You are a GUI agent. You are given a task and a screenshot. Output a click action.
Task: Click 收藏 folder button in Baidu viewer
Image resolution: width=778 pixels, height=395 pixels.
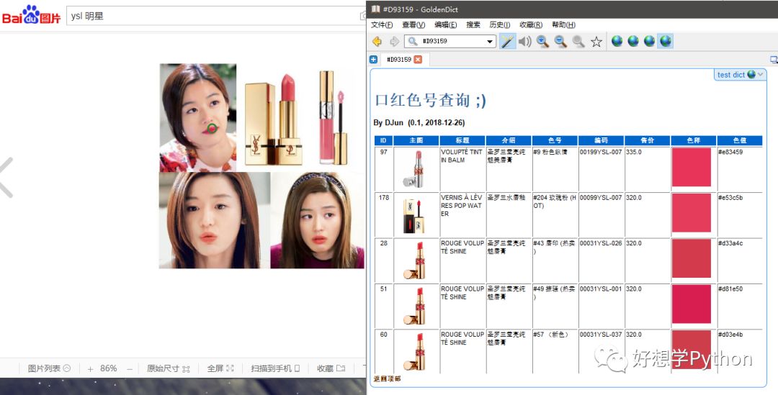pyautogui.click(x=331, y=368)
